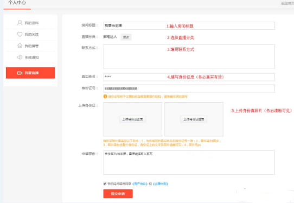
Task: Click the person icon beside 我的资料
Action: [20, 23]
